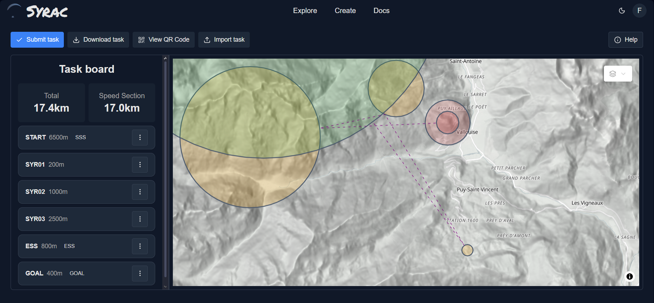Screen dimensions: 654x303
Task: Open options menu for SYR02 turnpoint
Action: pyautogui.click(x=140, y=192)
